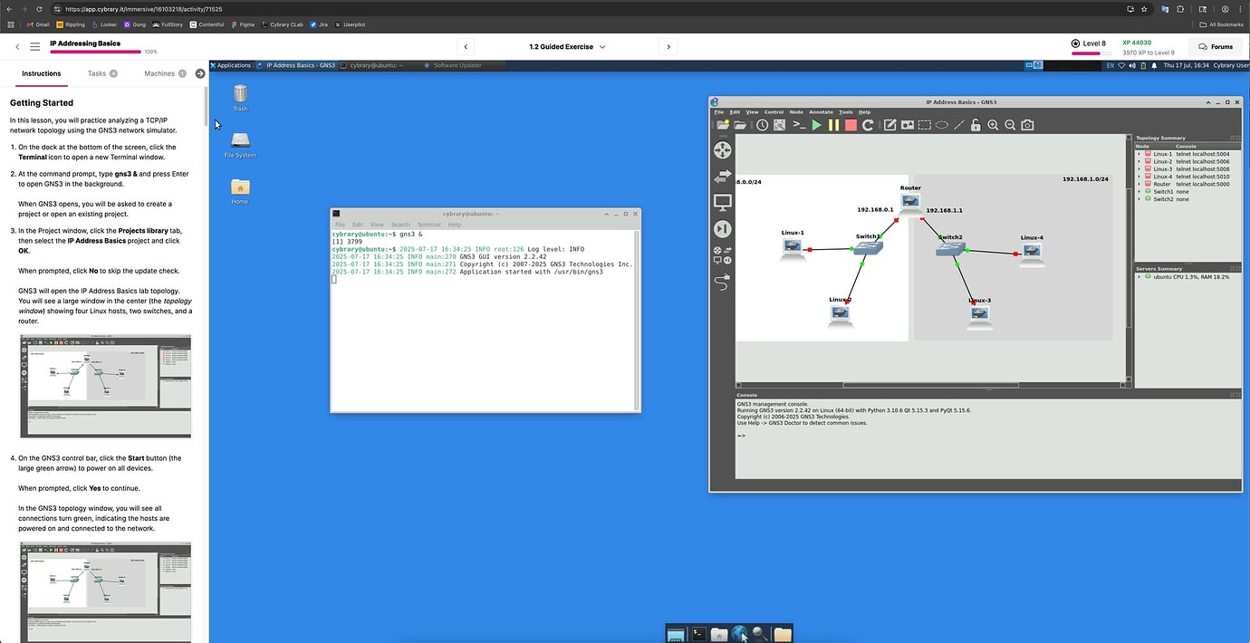
Task: Browse routers in GNS3 device sidebar
Action: coord(722,149)
